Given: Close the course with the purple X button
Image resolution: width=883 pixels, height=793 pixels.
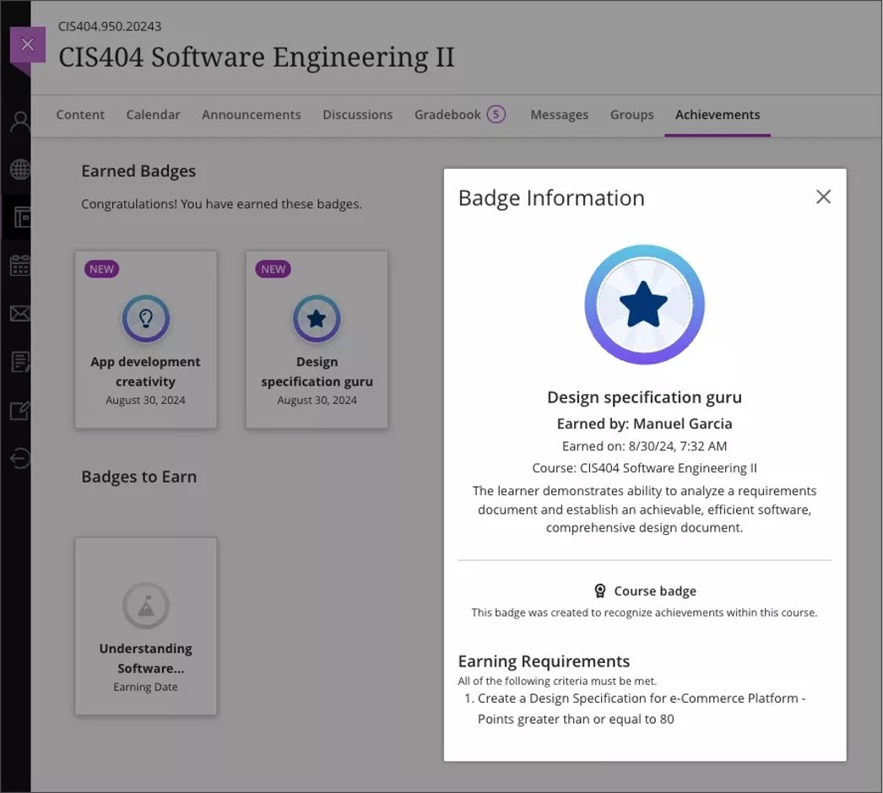Looking at the screenshot, I should 28,44.
